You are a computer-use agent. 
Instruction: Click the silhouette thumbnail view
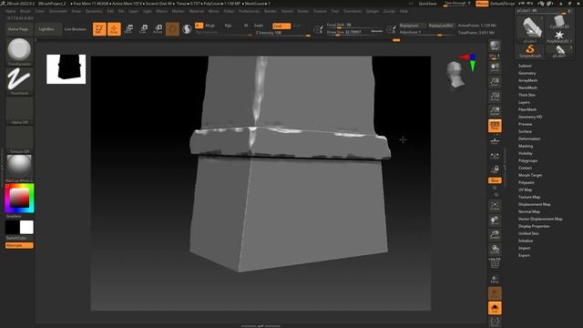tap(66, 69)
